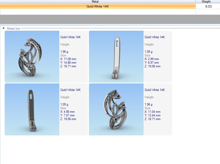Screen dimensions: 220x164
Task: Open the clasp thumbnail measuring X 2.99 mm
Action: click(116, 57)
